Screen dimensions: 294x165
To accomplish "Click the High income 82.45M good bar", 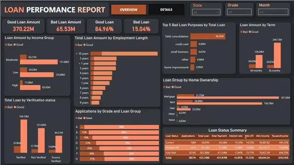I will click(30, 88).
